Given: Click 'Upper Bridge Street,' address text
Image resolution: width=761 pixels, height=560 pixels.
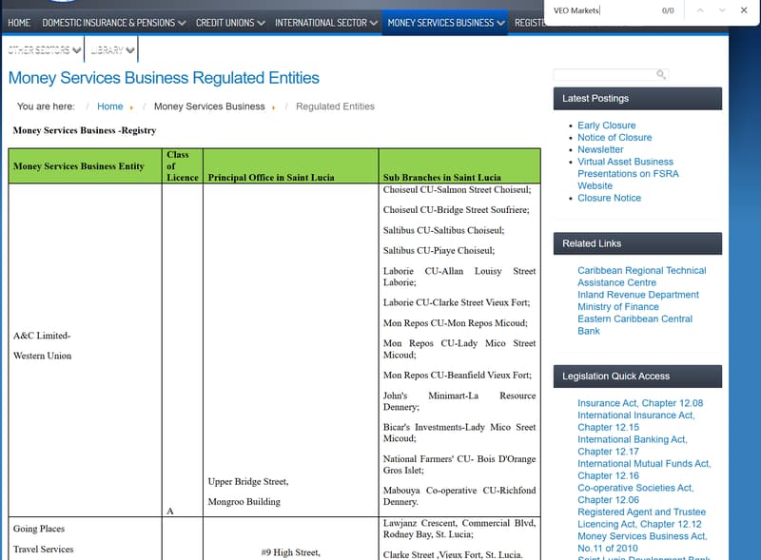Looking at the screenshot, I should coord(248,481).
